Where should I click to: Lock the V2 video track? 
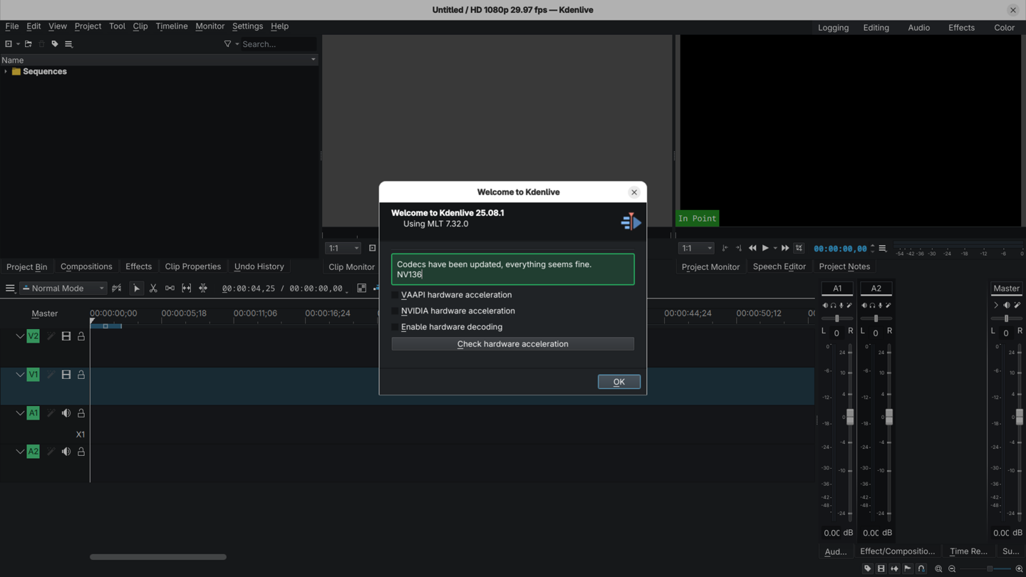point(81,336)
